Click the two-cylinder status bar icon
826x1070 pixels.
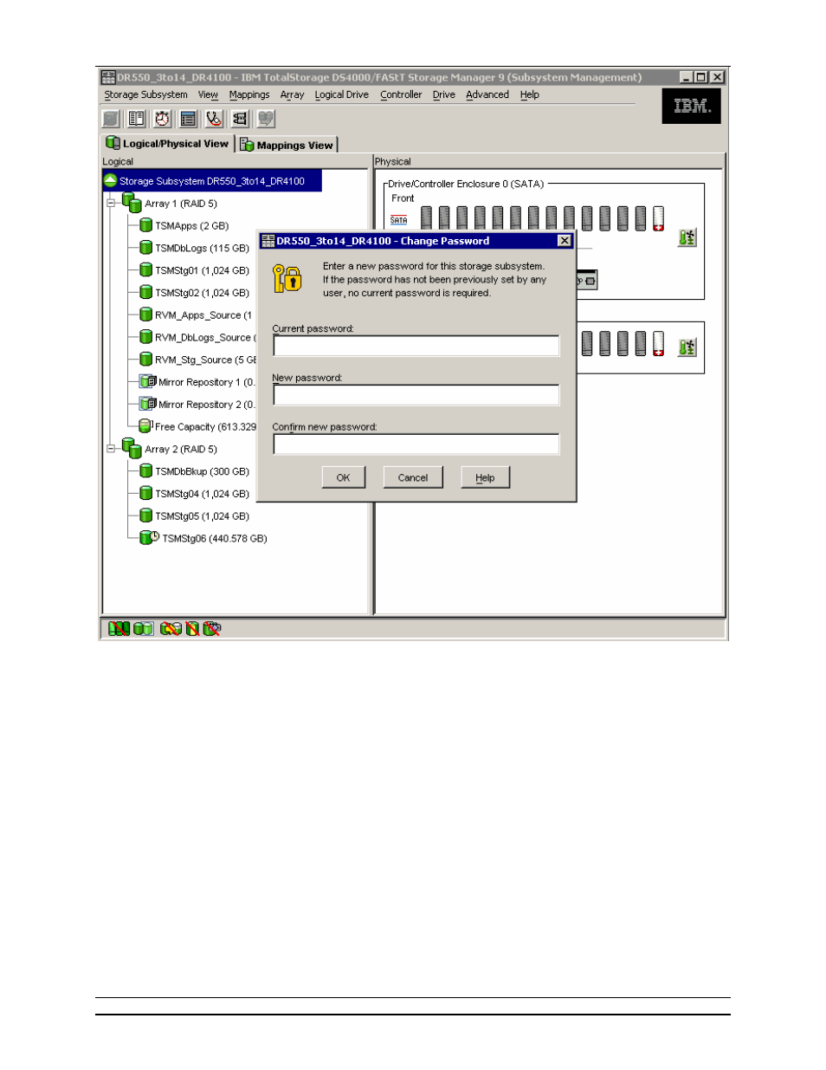(x=144, y=628)
